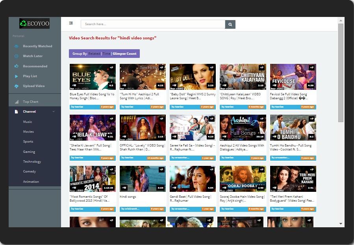Open Sooraj Dooba Hain Video Song title
Viewport: 354px width, 245px height.
coord(242,199)
